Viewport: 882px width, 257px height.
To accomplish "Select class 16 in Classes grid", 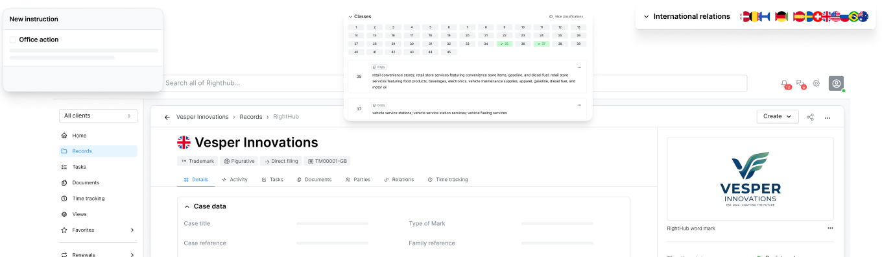I will [393, 35].
